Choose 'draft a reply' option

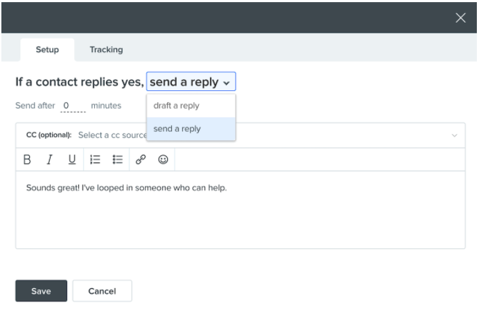pos(191,106)
